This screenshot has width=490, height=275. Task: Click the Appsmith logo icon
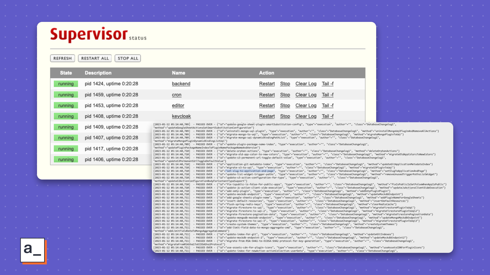click(x=33, y=250)
